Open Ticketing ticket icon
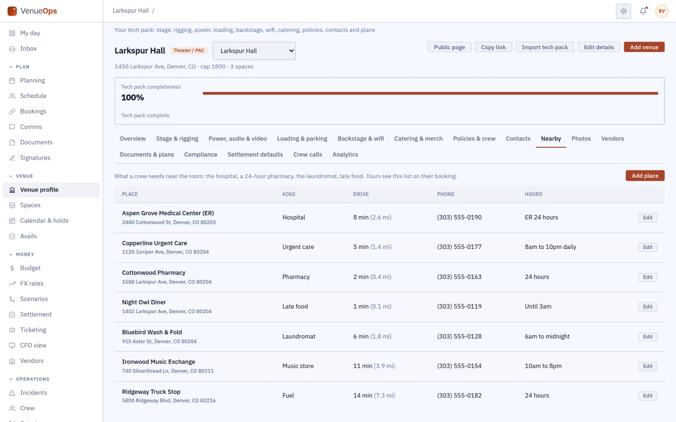Screen dimensions: 676x422 (x=12, y=330)
